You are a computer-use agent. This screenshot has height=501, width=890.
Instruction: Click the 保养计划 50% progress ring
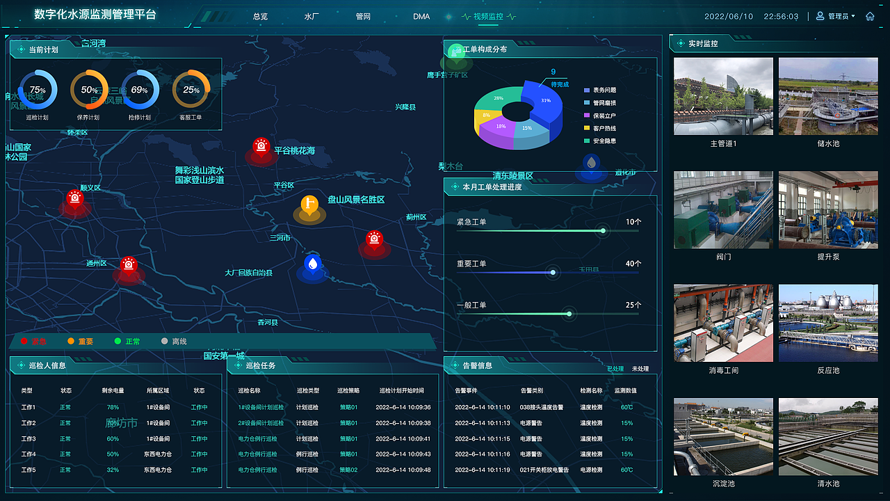(x=89, y=90)
